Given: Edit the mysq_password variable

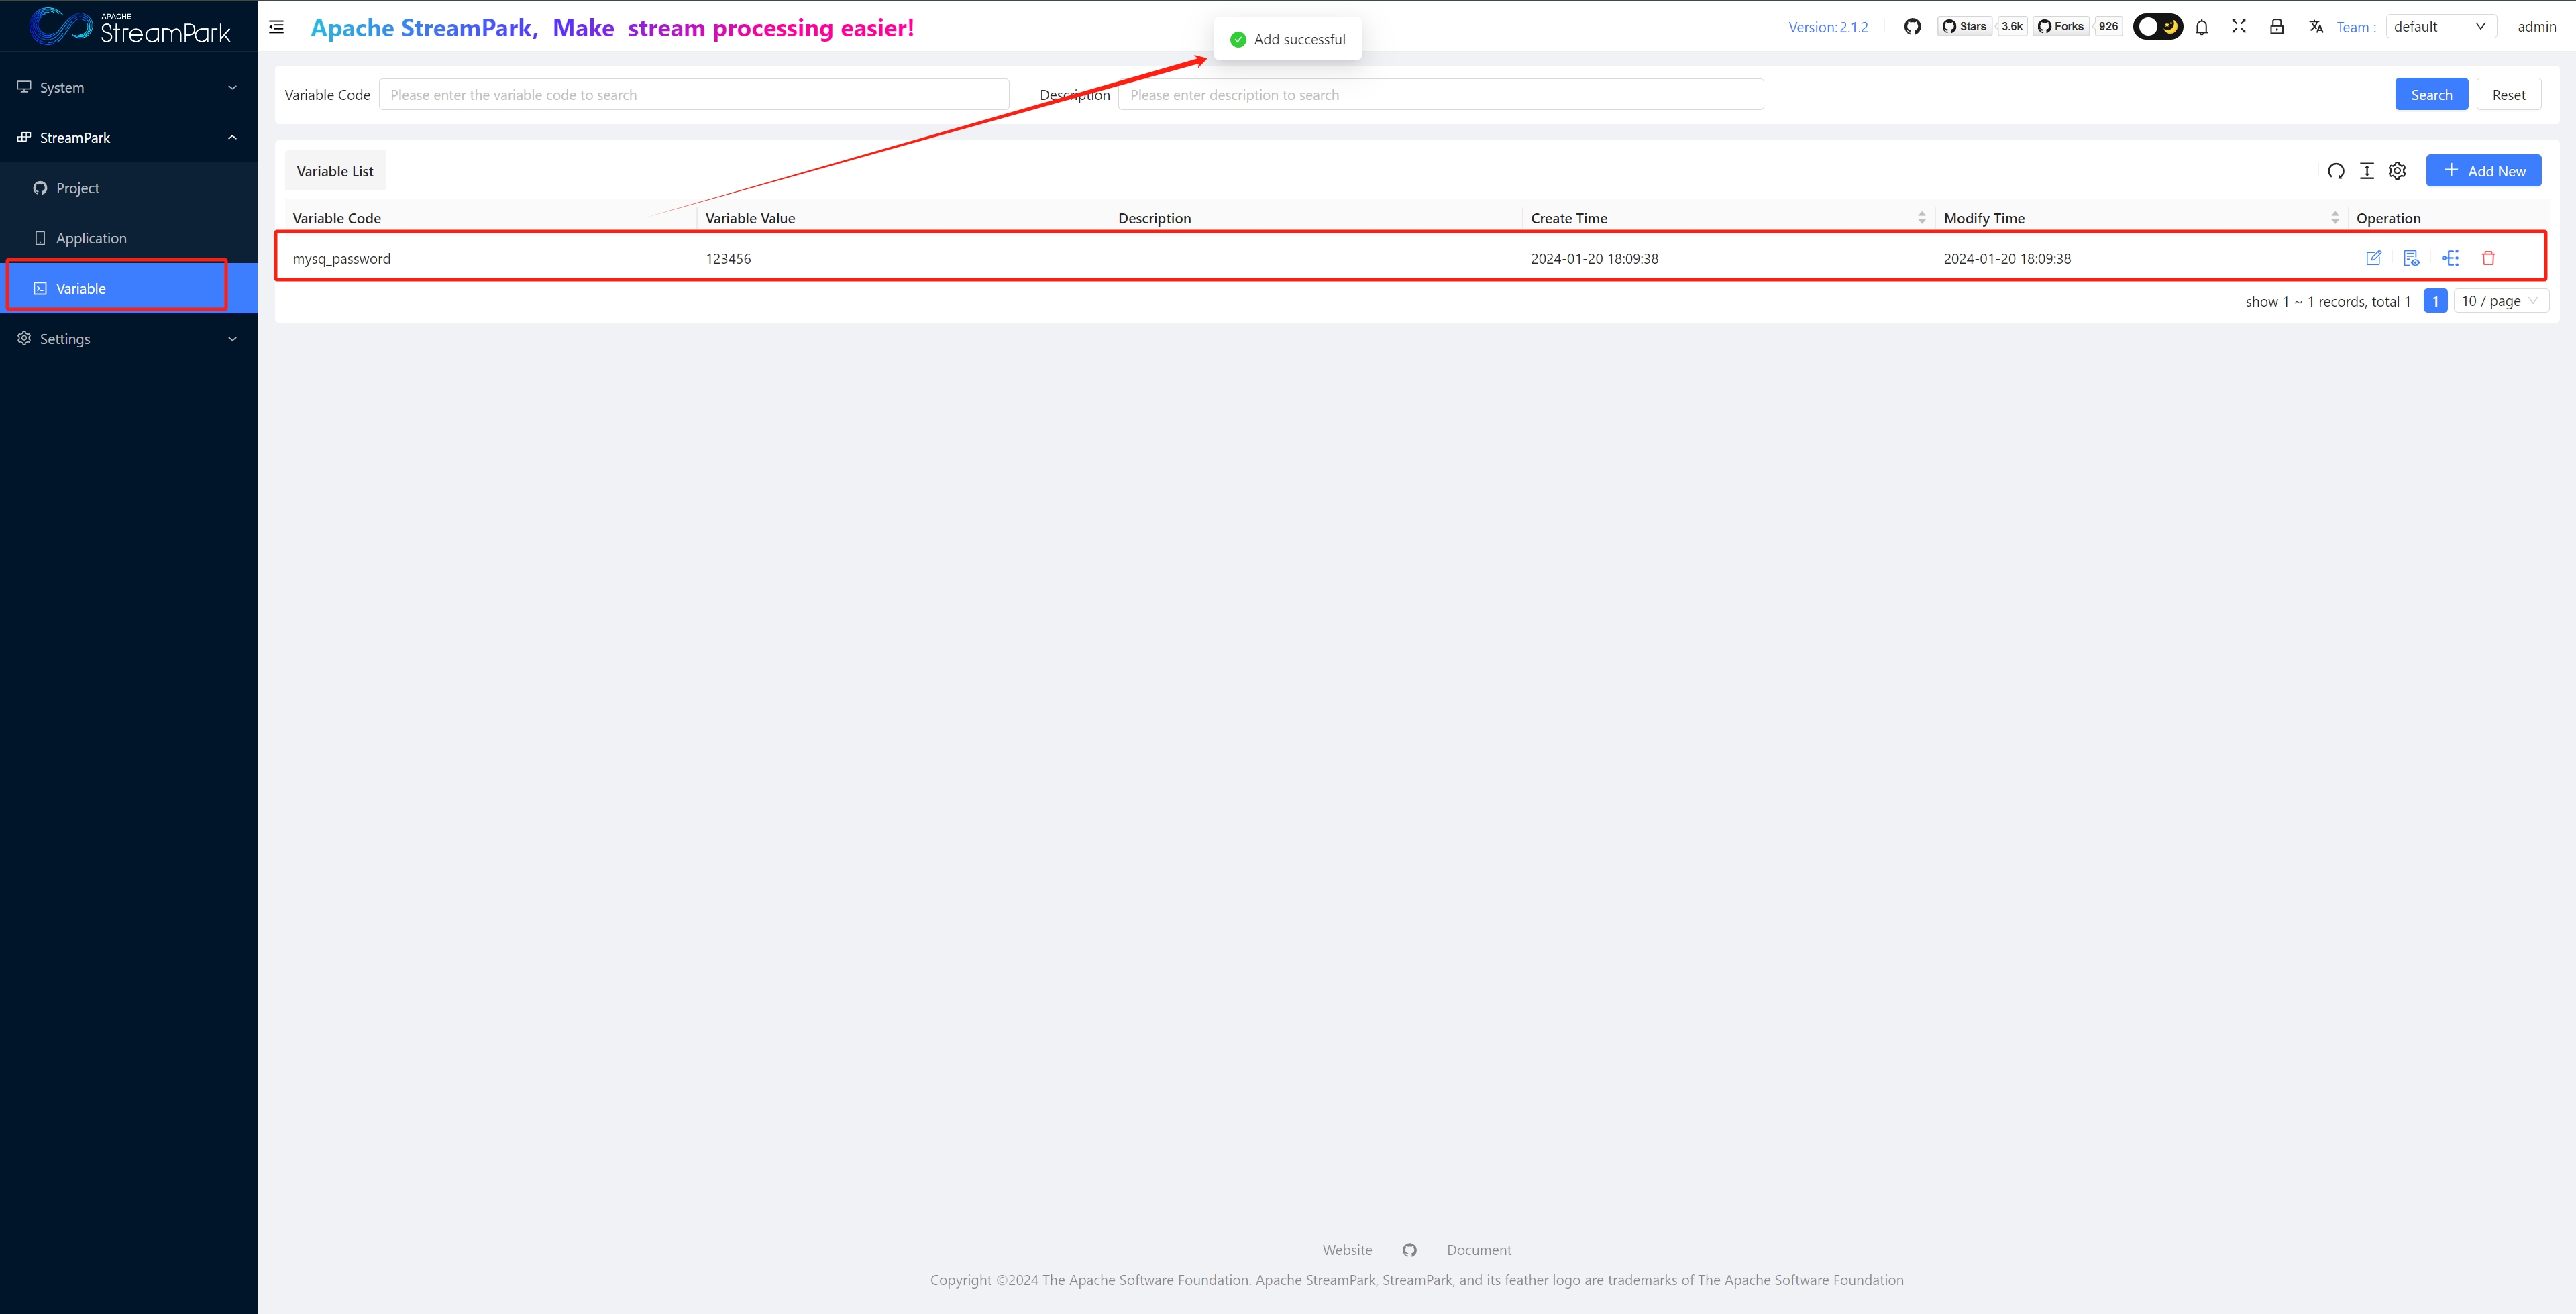Looking at the screenshot, I should [x=2373, y=258].
